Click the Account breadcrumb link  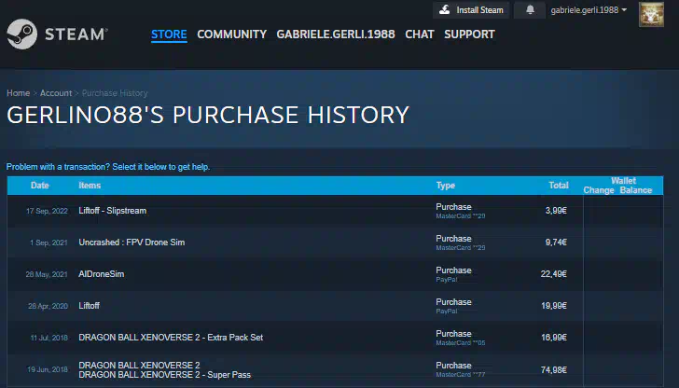[x=56, y=93]
